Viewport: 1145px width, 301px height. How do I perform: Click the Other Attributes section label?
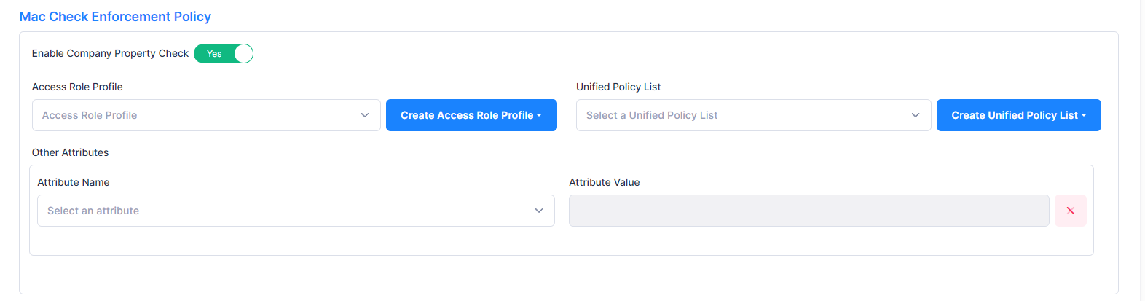pos(70,152)
